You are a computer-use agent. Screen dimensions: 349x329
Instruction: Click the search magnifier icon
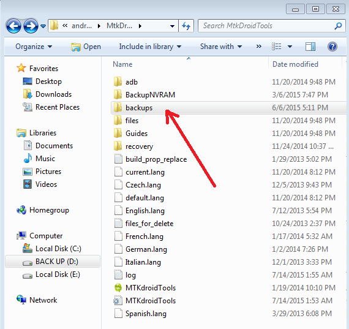tap(338, 26)
